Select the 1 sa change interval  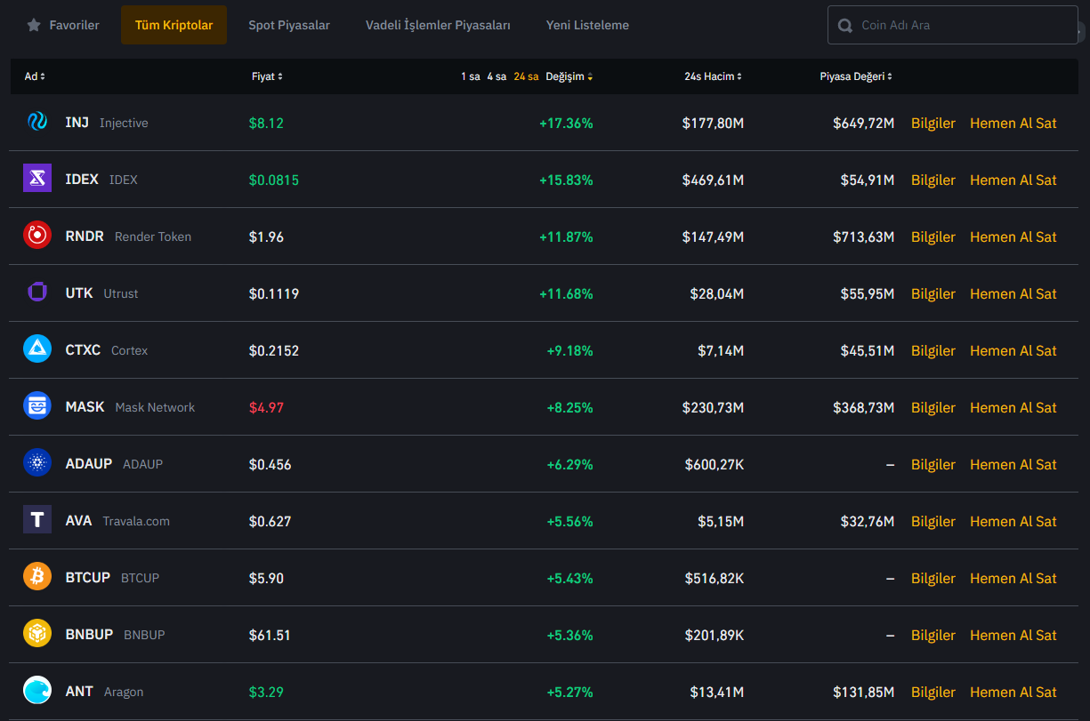point(470,76)
